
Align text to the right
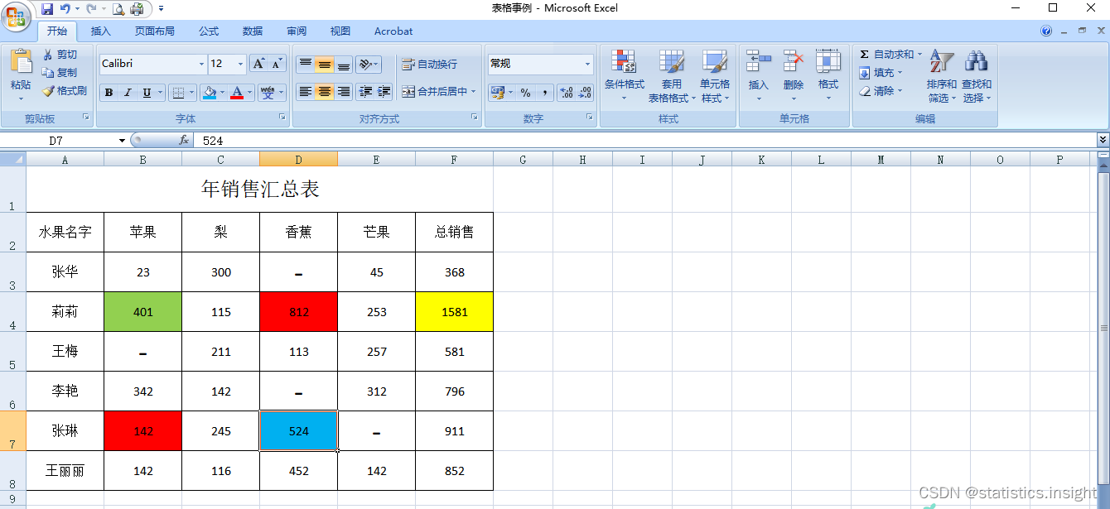pyautogui.click(x=343, y=92)
